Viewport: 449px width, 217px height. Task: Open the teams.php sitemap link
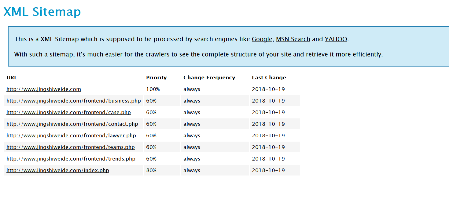pyautogui.click(x=71, y=147)
